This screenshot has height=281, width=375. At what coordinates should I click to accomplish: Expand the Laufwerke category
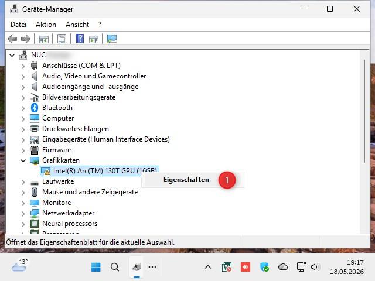(23, 182)
